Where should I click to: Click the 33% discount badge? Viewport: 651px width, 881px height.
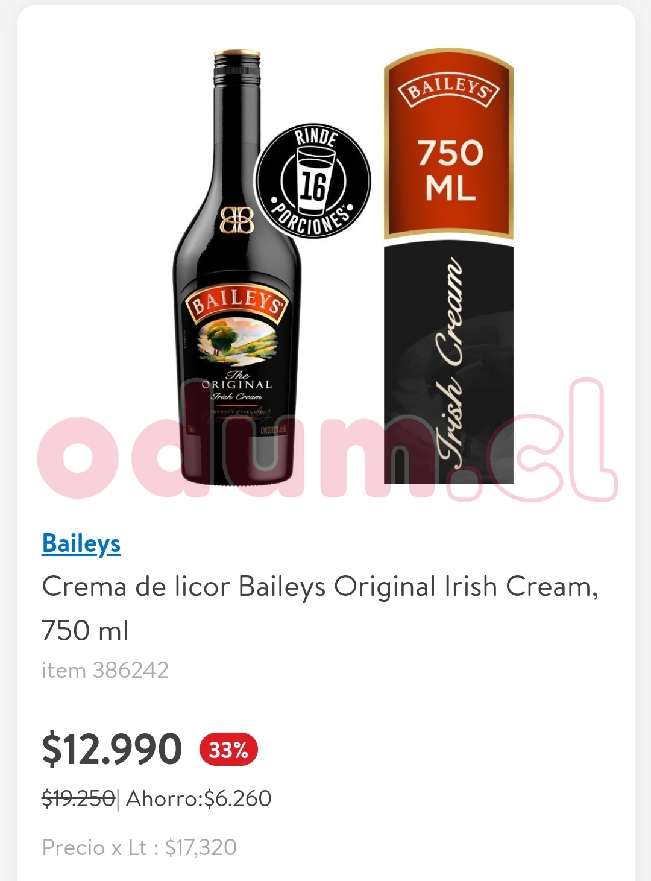(x=228, y=750)
